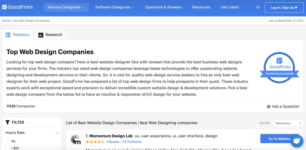Click the Directory list icon
Image resolution: width=306 pixels, height=150 pixels.
tap(8, 35)
